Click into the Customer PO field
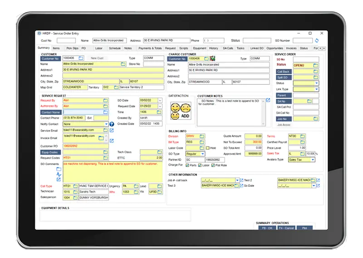 [86, 146]
